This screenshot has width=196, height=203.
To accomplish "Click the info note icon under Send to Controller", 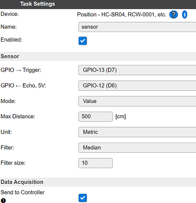I will point(3,200).
